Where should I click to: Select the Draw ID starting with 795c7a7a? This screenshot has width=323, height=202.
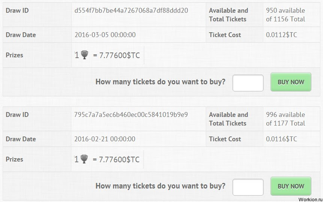131,115
